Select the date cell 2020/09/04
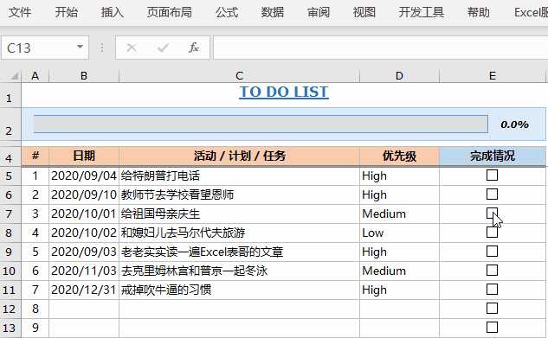This screenshot has width=548, height=338. click(84, 175)
